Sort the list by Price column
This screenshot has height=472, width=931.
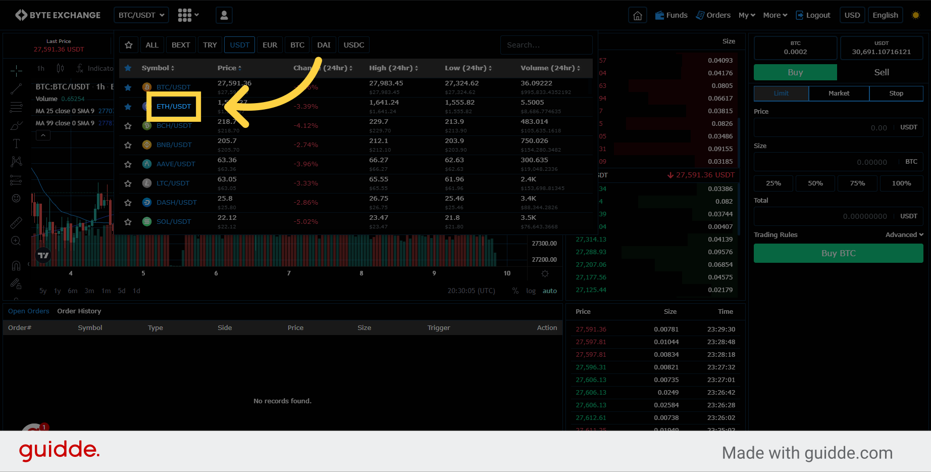click(229, 68)
